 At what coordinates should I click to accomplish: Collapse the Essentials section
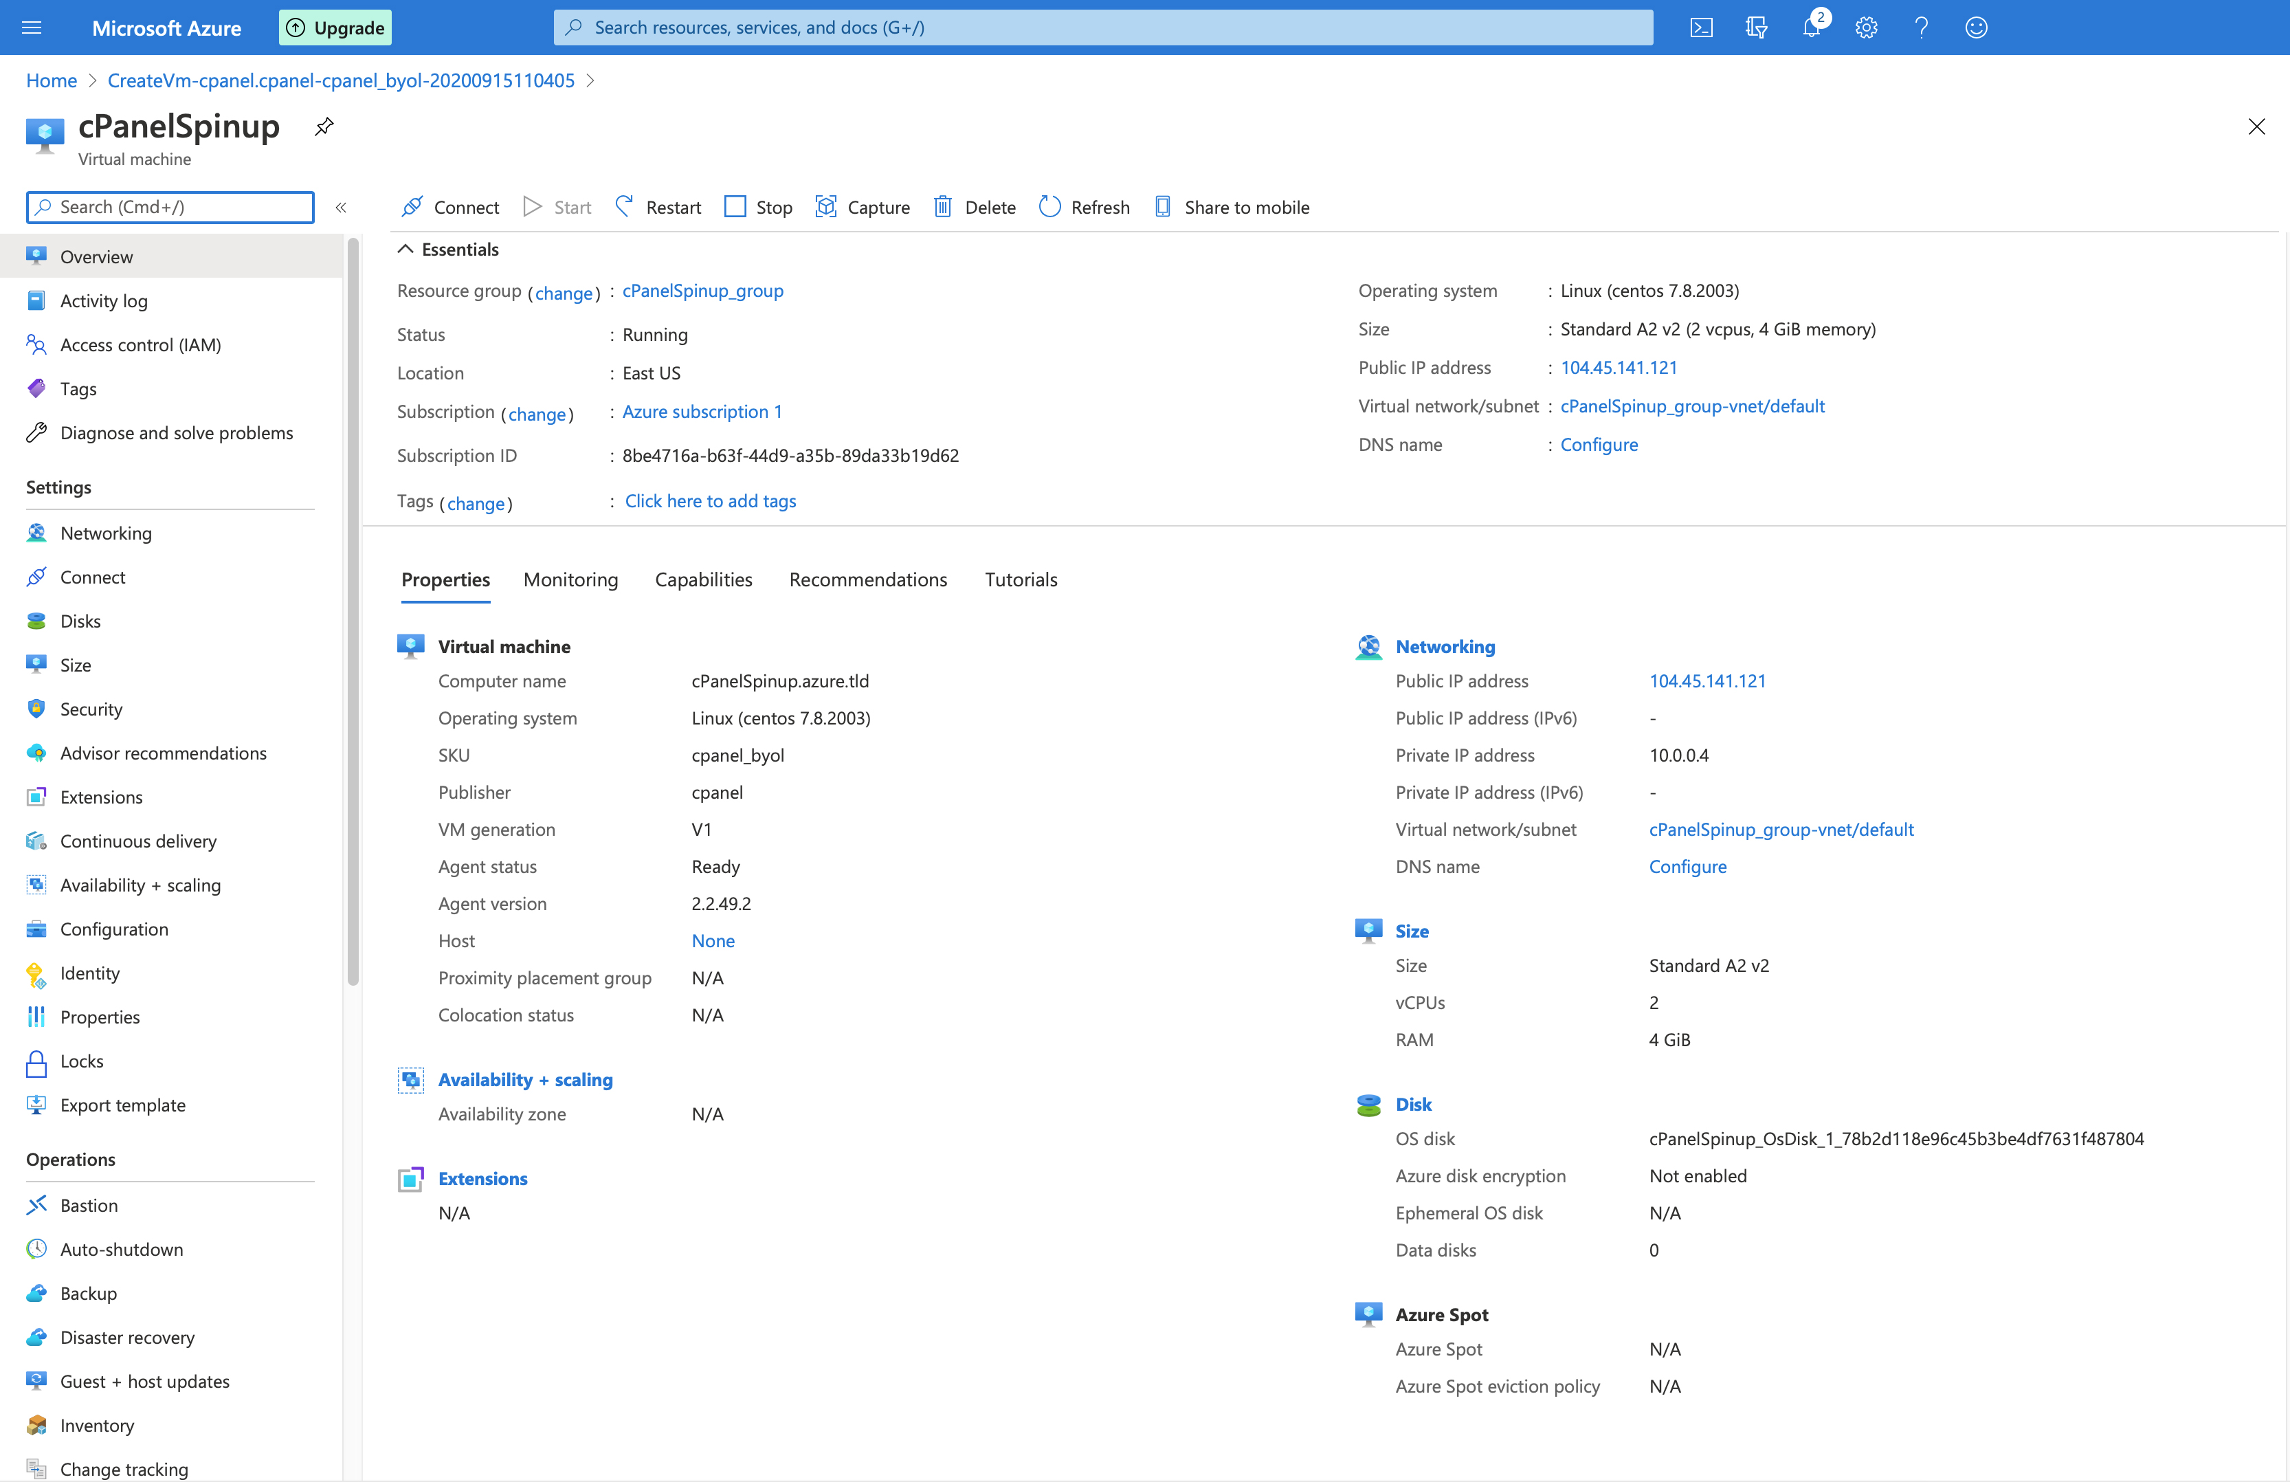point(406,250)
